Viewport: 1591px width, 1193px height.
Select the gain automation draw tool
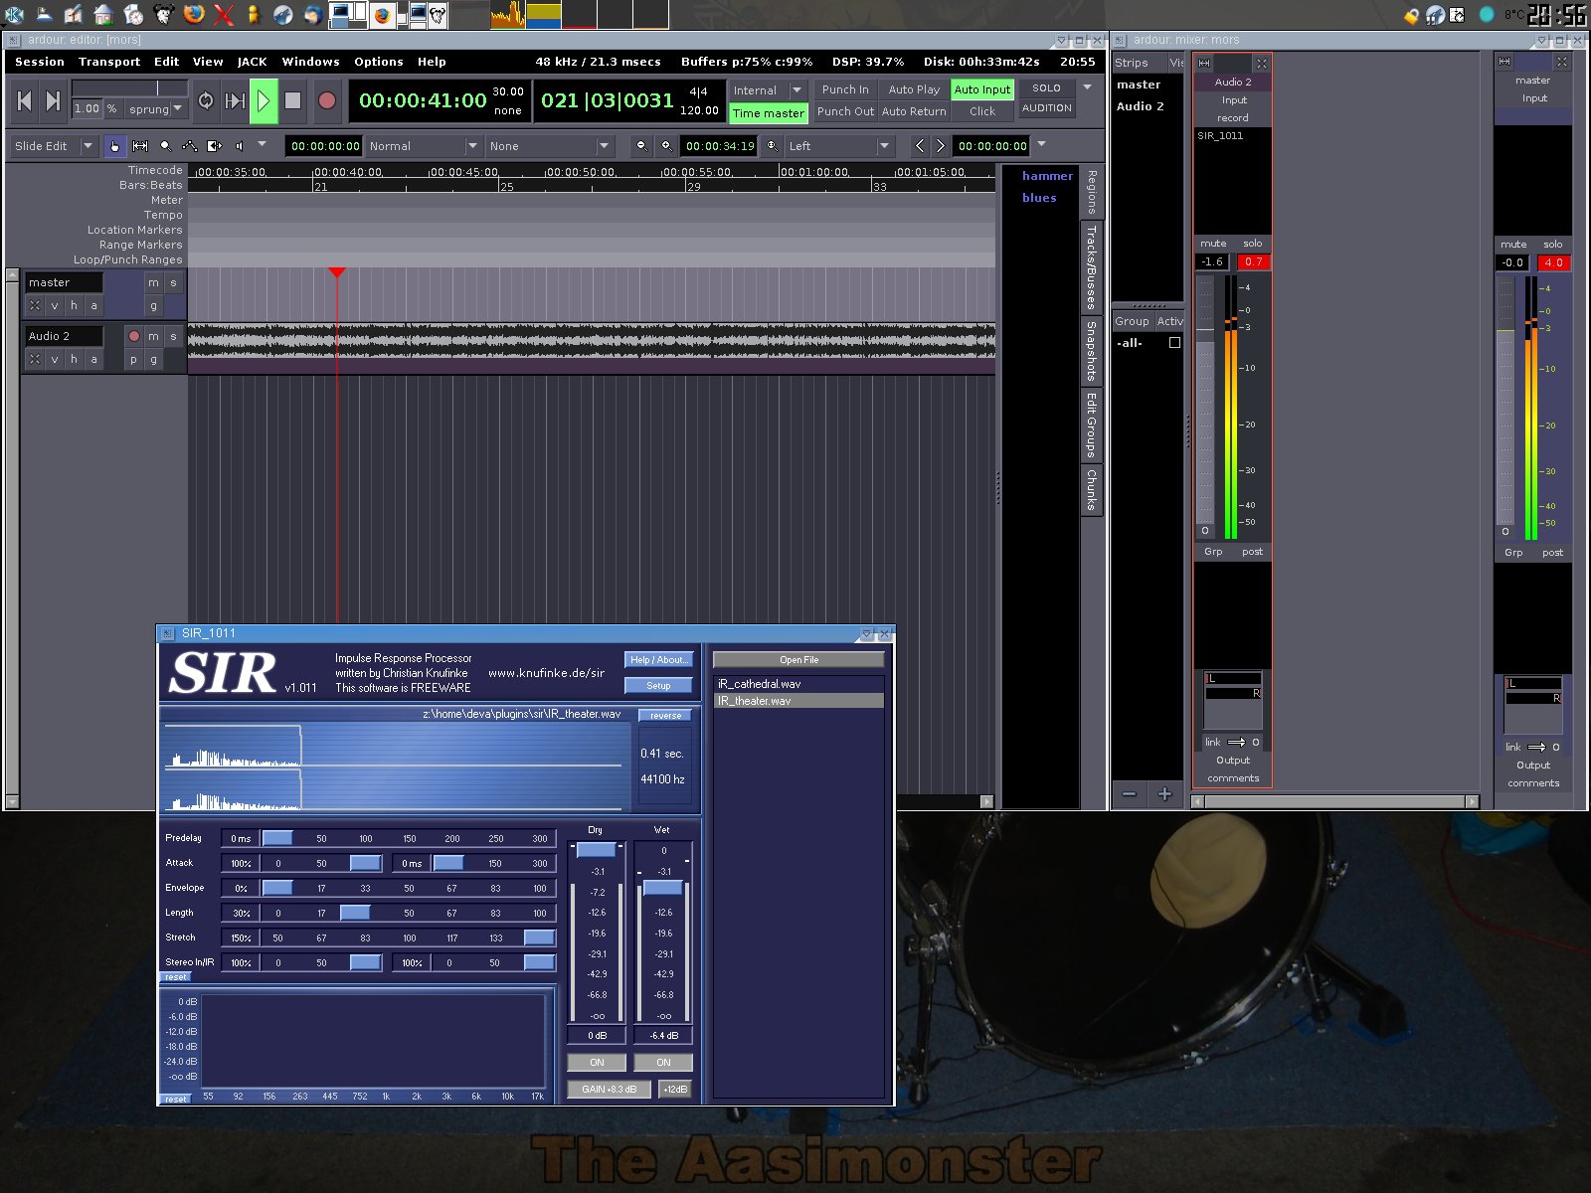(189, 146)
